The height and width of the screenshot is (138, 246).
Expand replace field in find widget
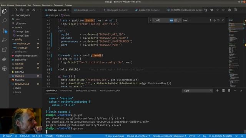click(x=150, y=20)
